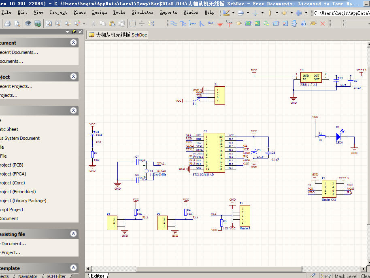Close the side panel
Image resolution: width=370 pixels, height=278 pixels.
point(80,32)
